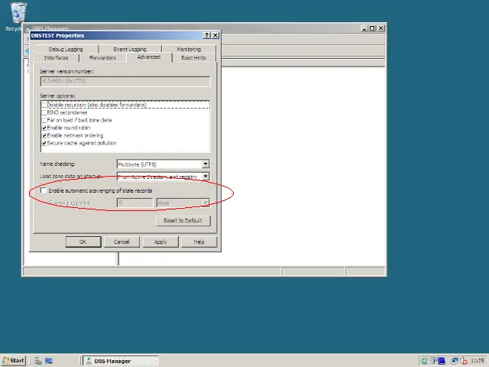Click the Server options label
Screen dimensions: 489x367
(x=58, y=96)
